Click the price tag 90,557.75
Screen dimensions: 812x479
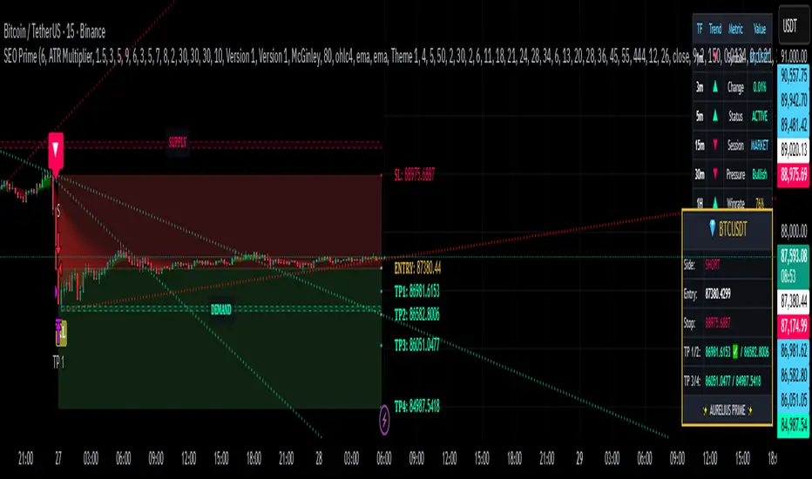(x=794, y=75)
